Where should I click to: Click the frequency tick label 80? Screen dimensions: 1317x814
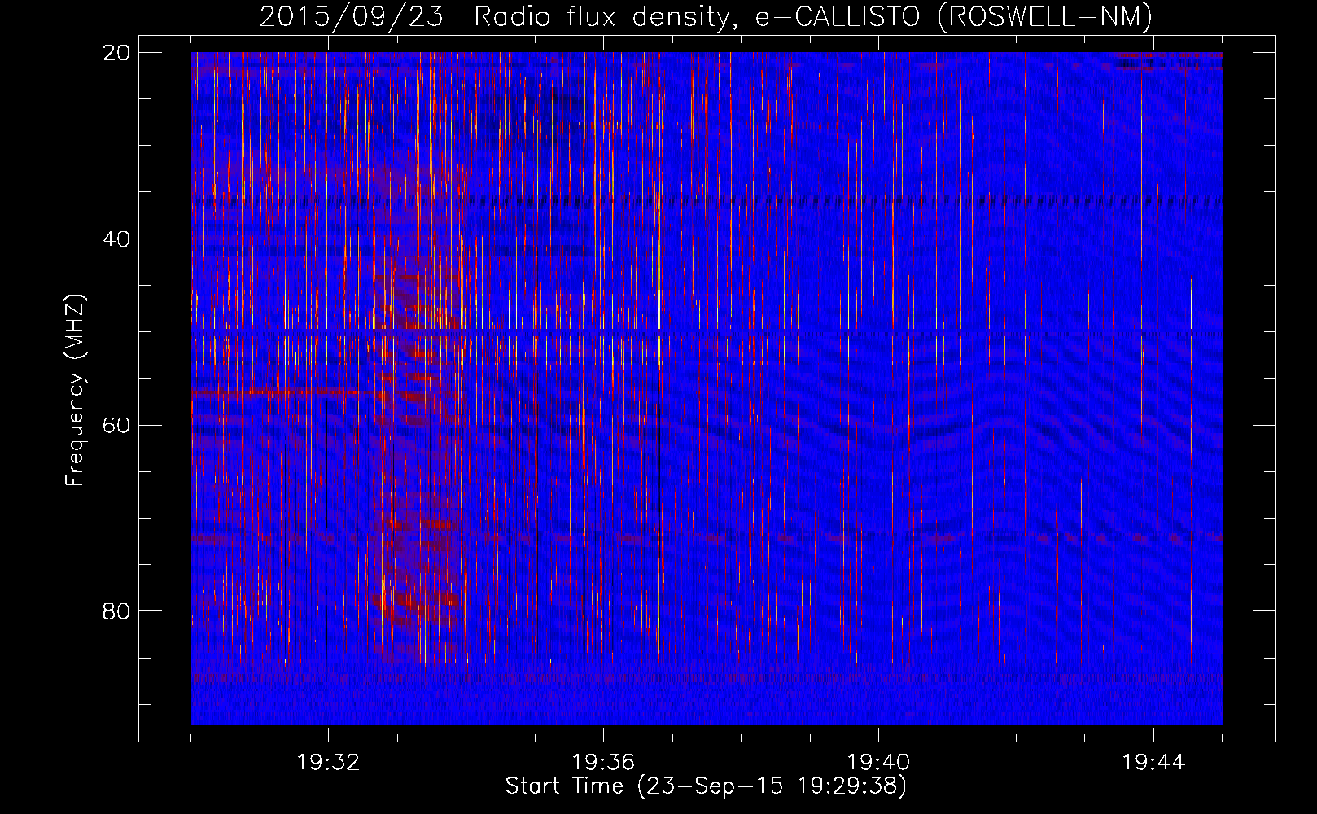pos(116,611)
